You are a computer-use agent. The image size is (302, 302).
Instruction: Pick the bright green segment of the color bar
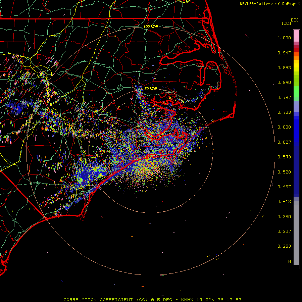[x=296, y=92]
